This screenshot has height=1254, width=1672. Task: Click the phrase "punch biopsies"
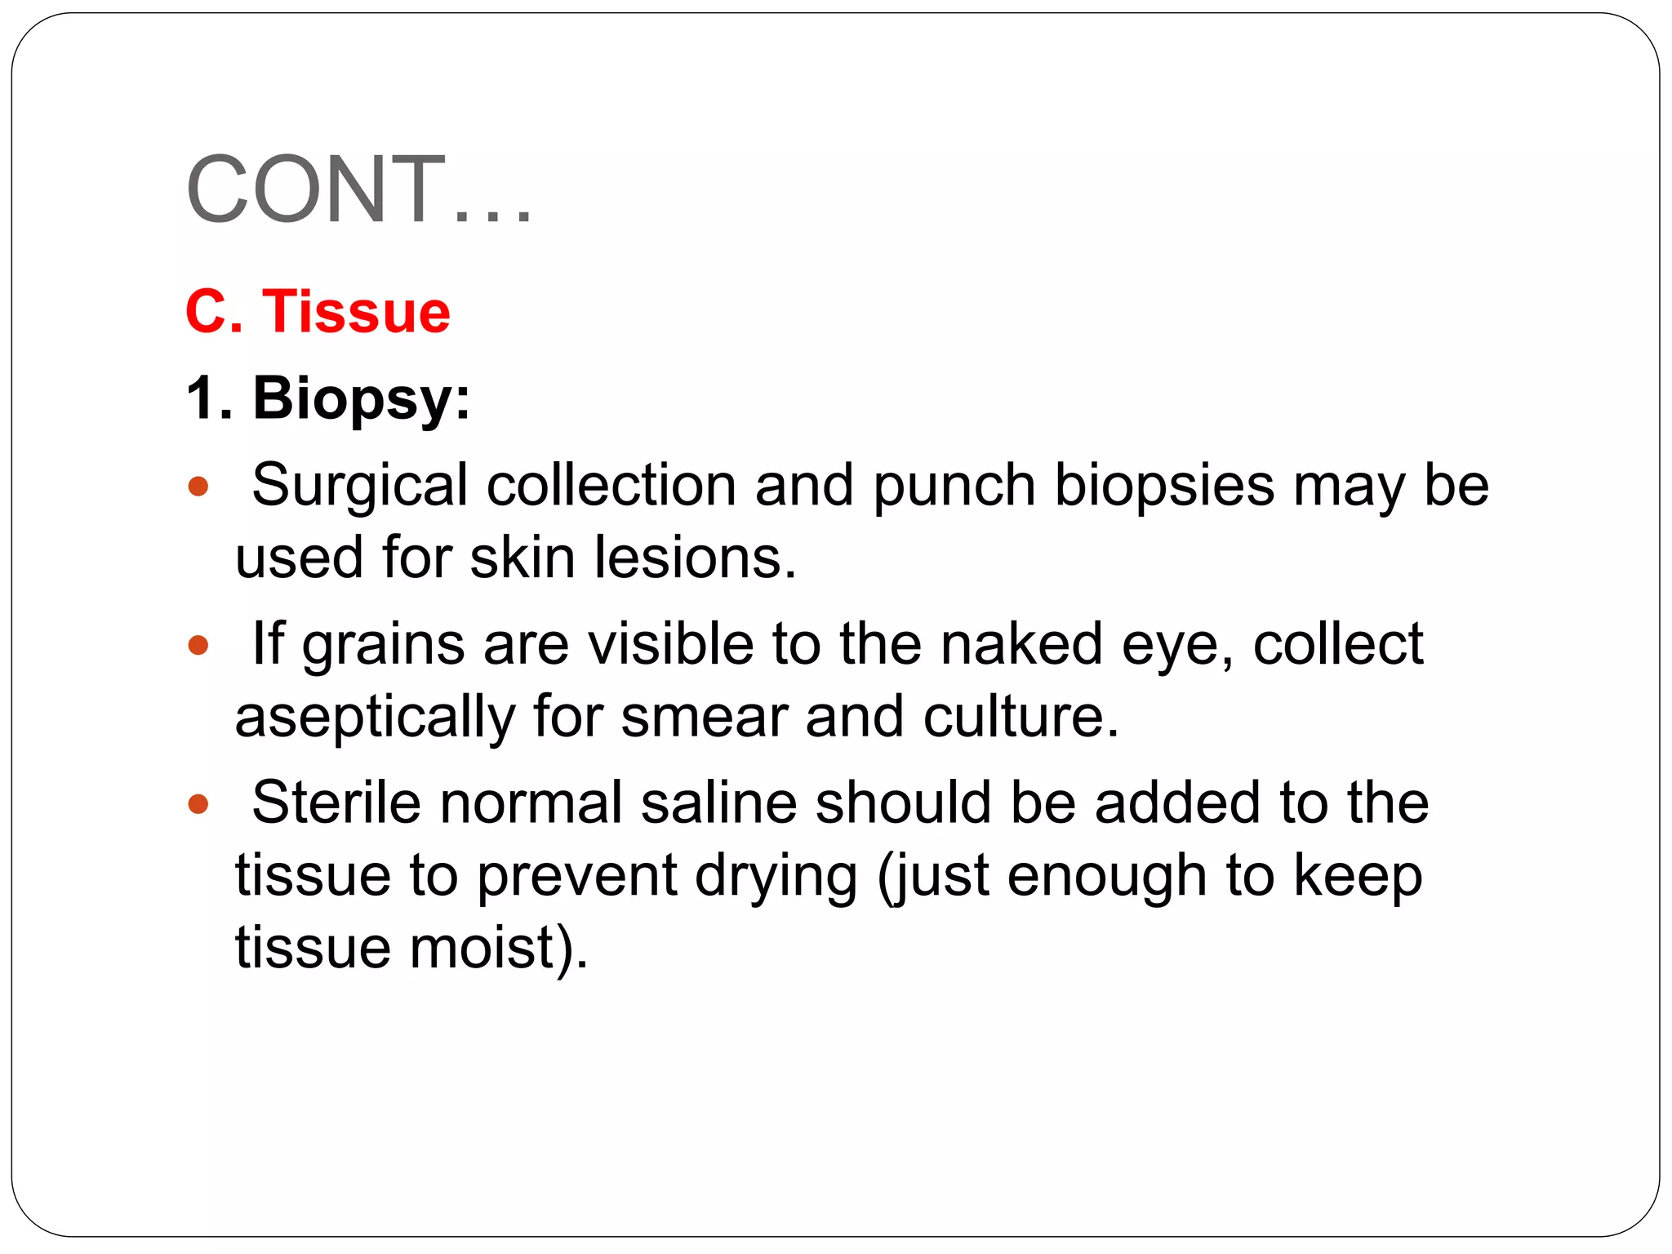tap(1074, 487)
